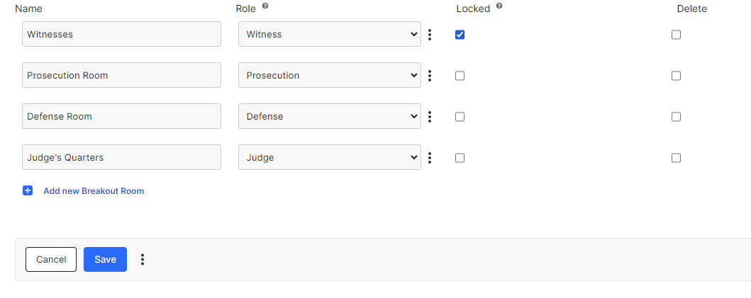Tick the Delete checkbox for Defense Room
This screenshot has width=751, height=298.
676,117
